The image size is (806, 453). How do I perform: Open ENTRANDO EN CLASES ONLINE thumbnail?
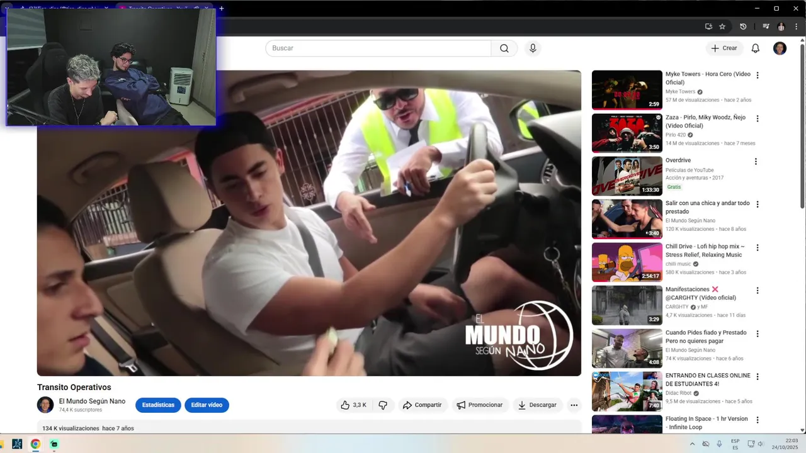pos(627,391)
